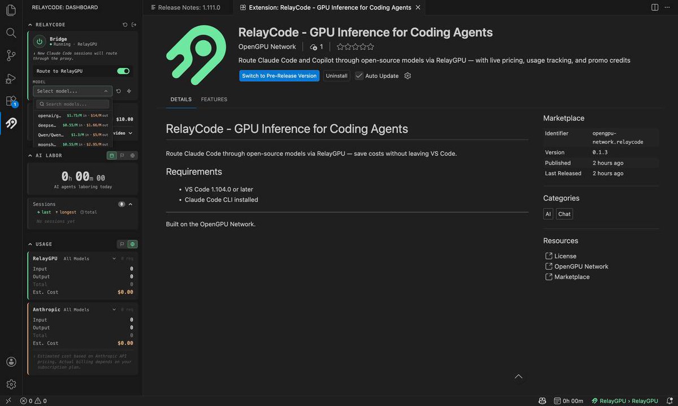Open errors and warnings in status bar
678x406 pixels.
(33, 401)
